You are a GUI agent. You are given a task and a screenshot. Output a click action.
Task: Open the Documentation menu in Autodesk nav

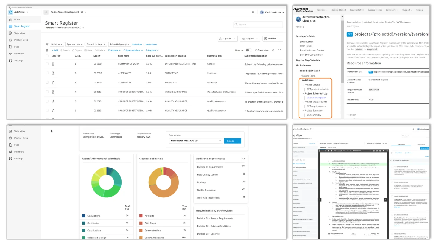point(356,10)
